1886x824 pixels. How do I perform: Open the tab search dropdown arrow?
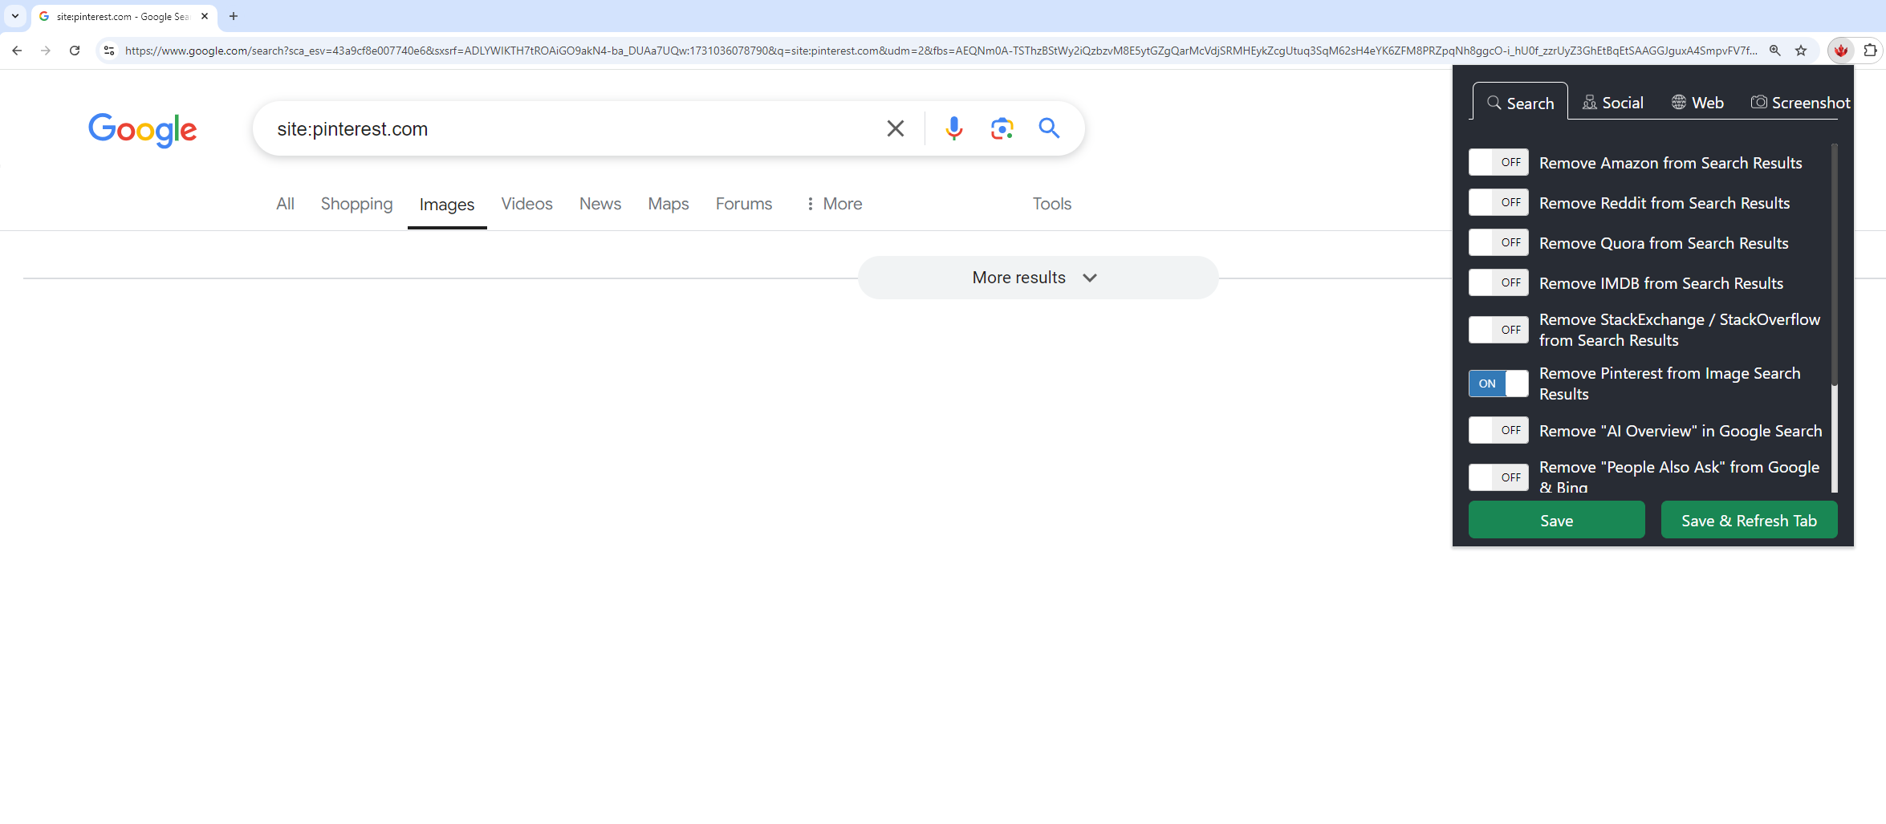tap(15, 16)
